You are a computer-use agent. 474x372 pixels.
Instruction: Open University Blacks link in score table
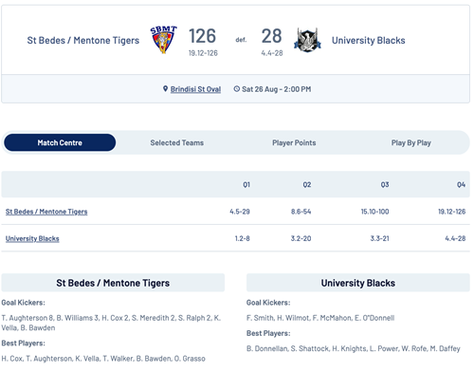(x=32, y=238)
